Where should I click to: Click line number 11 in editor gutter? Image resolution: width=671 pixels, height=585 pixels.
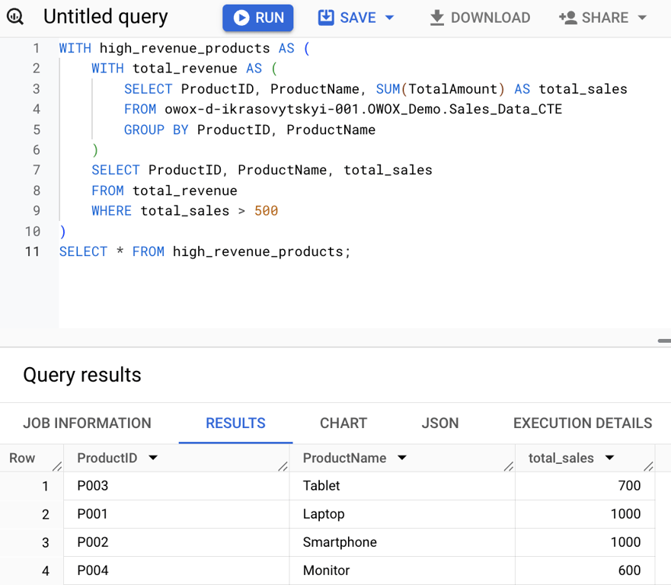coord(32,251)
